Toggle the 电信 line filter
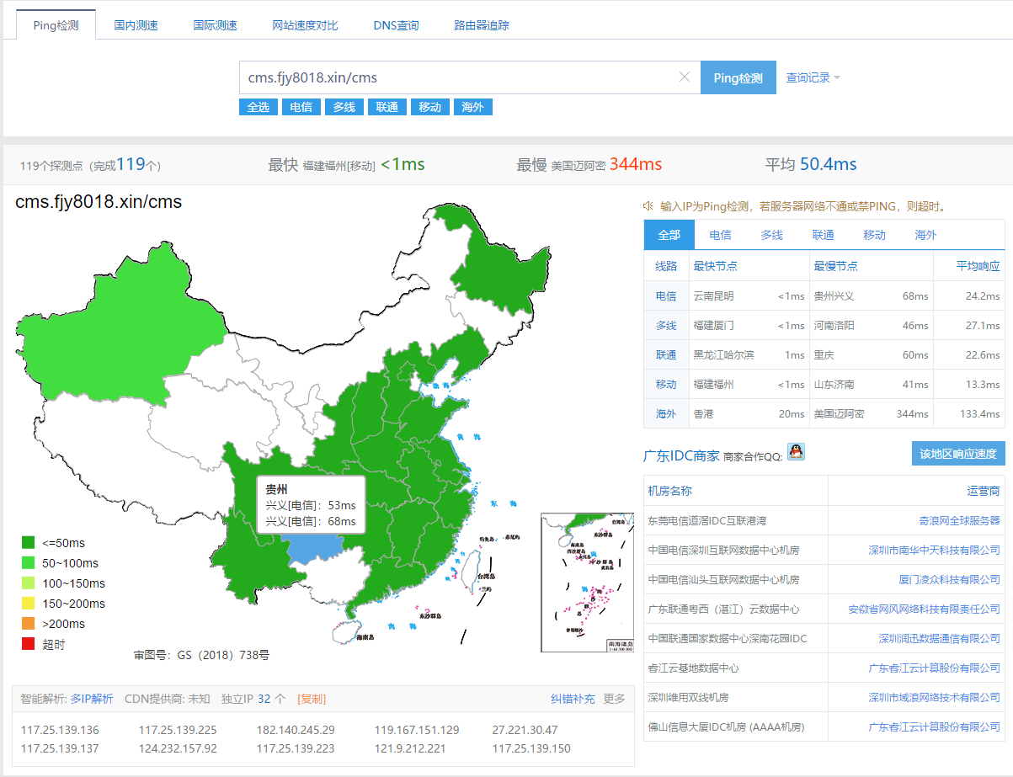 pos(301,107)
